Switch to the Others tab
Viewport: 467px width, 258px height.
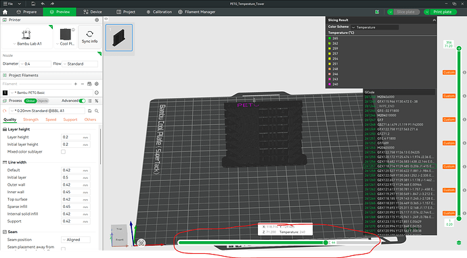[90, 120]
